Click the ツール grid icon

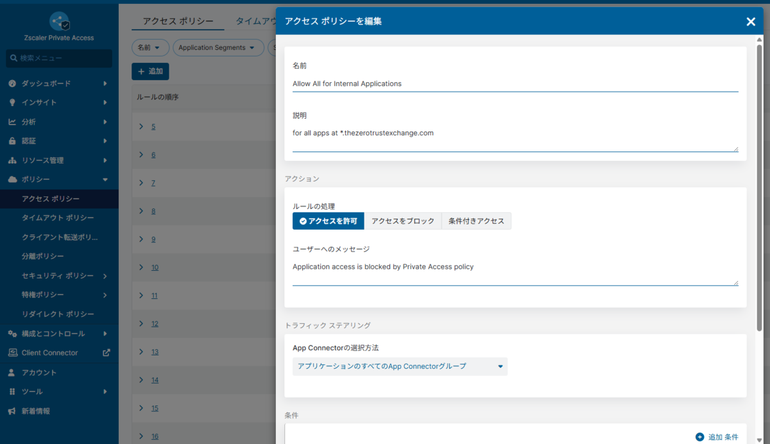tap(12, 392)
